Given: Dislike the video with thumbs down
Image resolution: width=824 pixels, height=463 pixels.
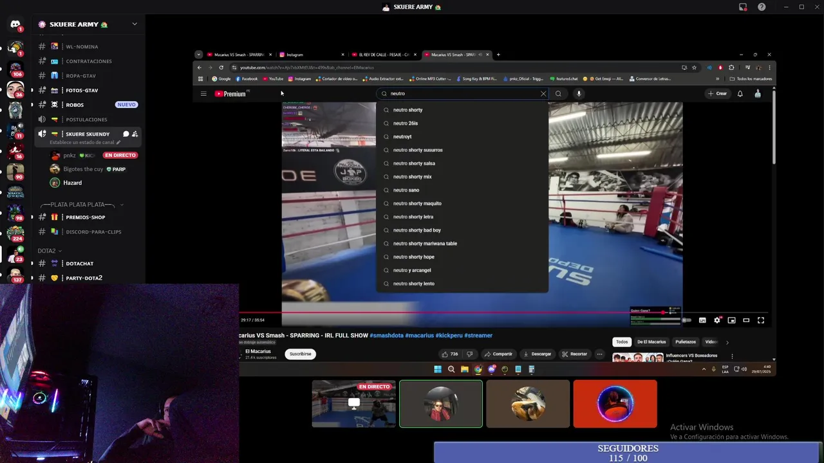Looking at the screenshot, I should point(469,354).
